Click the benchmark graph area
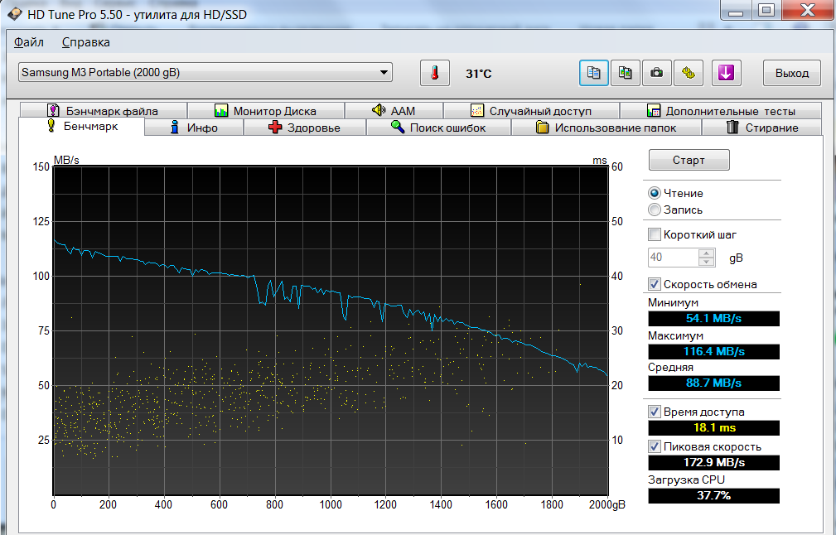 click(330, 330)
